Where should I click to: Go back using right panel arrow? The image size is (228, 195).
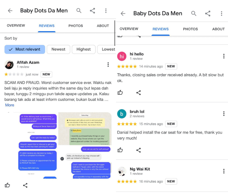tap(123, 13)
